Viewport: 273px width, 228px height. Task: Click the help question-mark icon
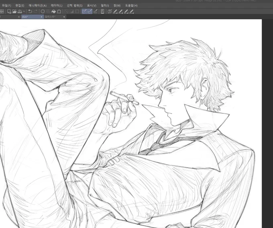click(110, 12)
